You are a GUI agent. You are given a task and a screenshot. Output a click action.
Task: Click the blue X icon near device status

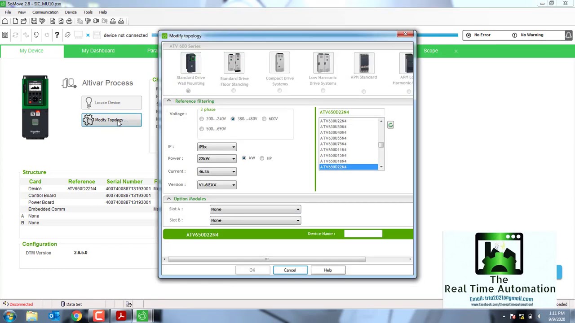[x=88, y=35]
